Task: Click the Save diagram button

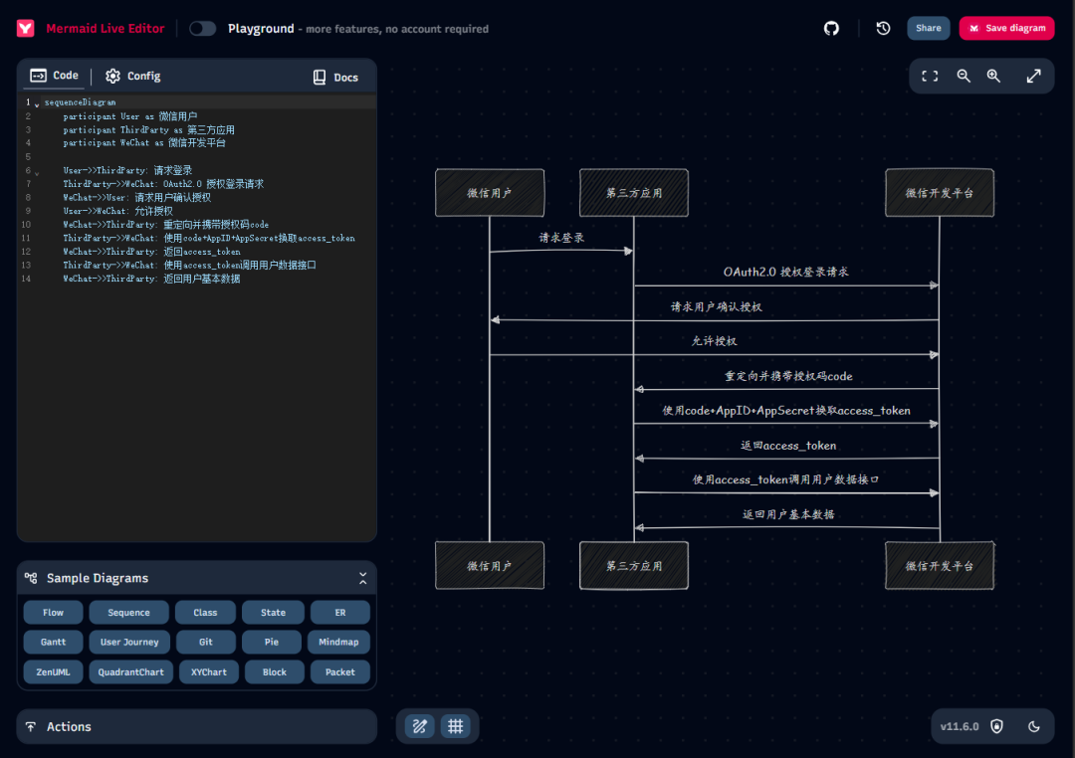Action: coord(1006,29)
